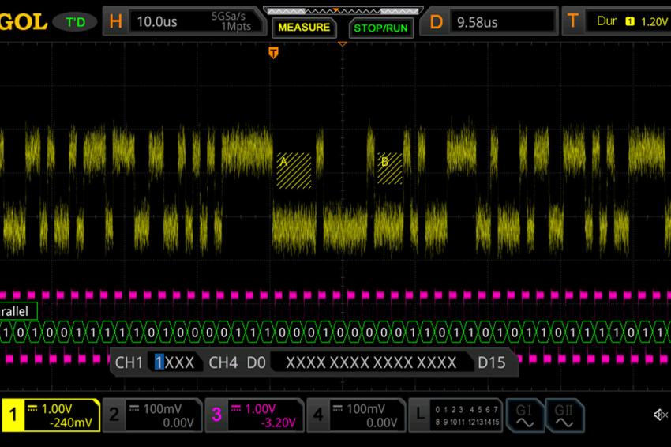Open the horizontal timebase H 10.0us panel
The height and width of the screenshot is (447, 671).
pyautogui.click(x=184, y=21)
